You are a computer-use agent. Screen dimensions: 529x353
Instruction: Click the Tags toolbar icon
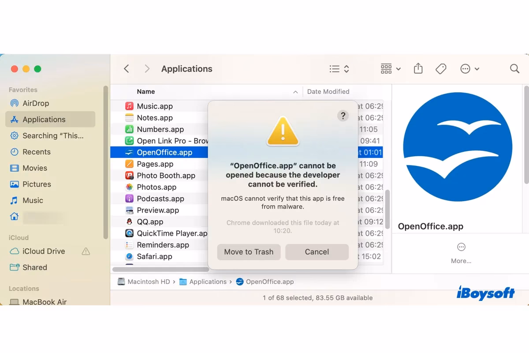441,69
